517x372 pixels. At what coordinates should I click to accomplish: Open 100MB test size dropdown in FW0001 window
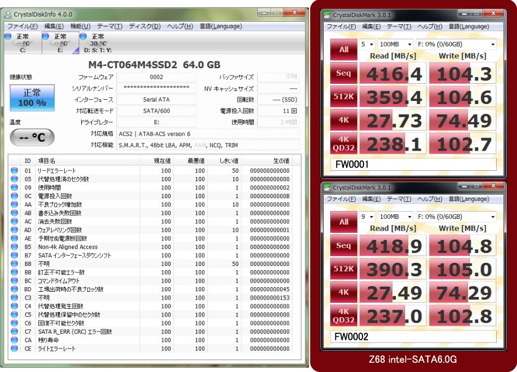click(396, 44)
